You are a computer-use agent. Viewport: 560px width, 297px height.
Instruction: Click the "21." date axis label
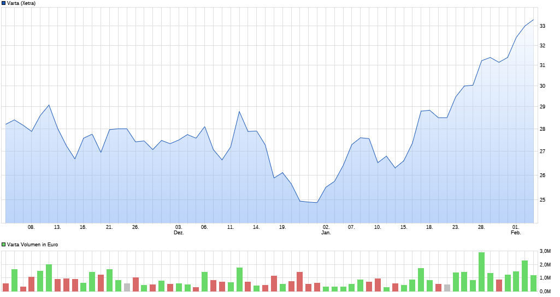pyautogui.click(x=109, y=227)
